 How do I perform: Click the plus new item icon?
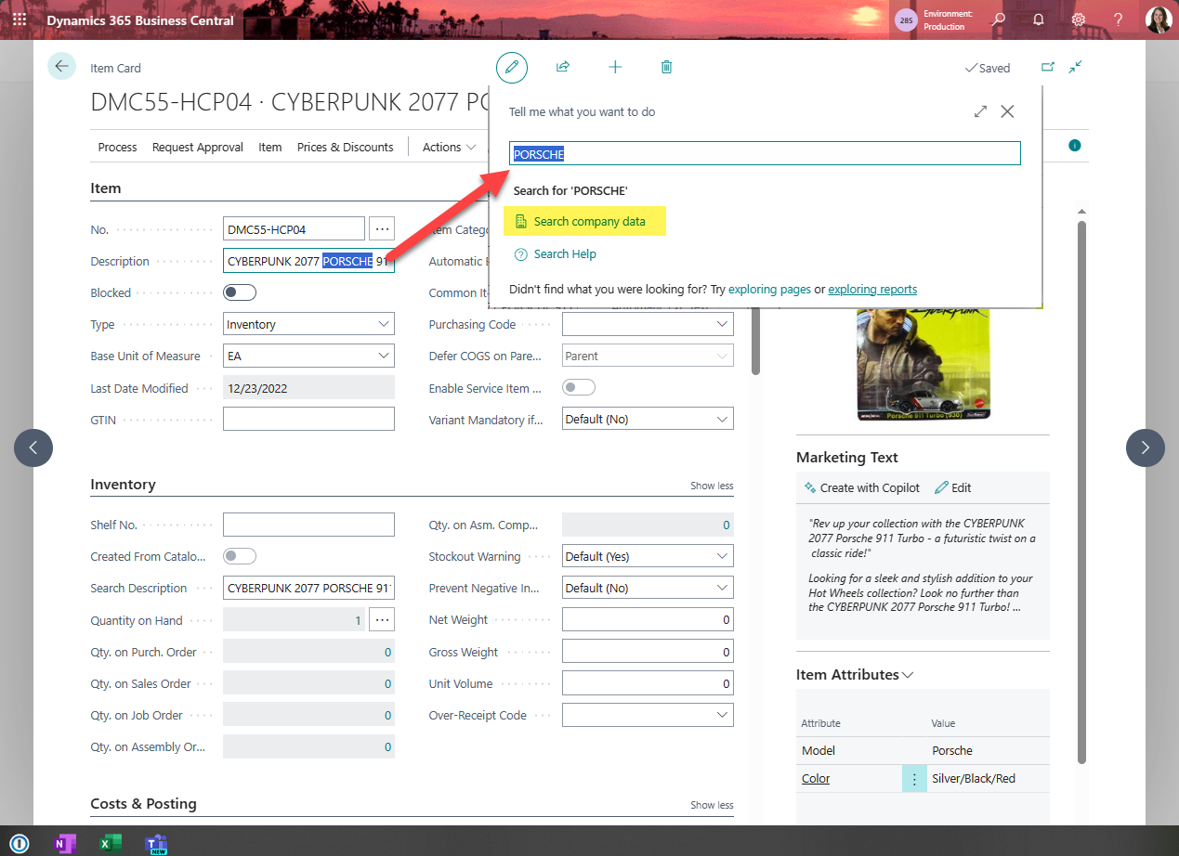click(x=615, y=67)
